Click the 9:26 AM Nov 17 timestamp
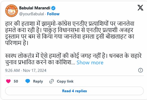This screenshot has height=100, width=147. pos(26,71)
